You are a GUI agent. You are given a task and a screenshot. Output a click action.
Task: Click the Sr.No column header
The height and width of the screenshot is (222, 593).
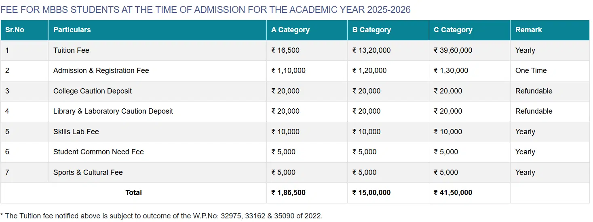click(x=15, y=30)
